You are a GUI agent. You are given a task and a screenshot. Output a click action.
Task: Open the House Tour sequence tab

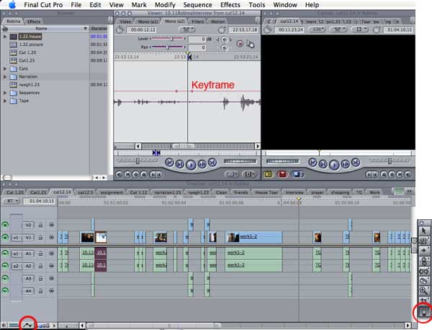tap(266, 193)
